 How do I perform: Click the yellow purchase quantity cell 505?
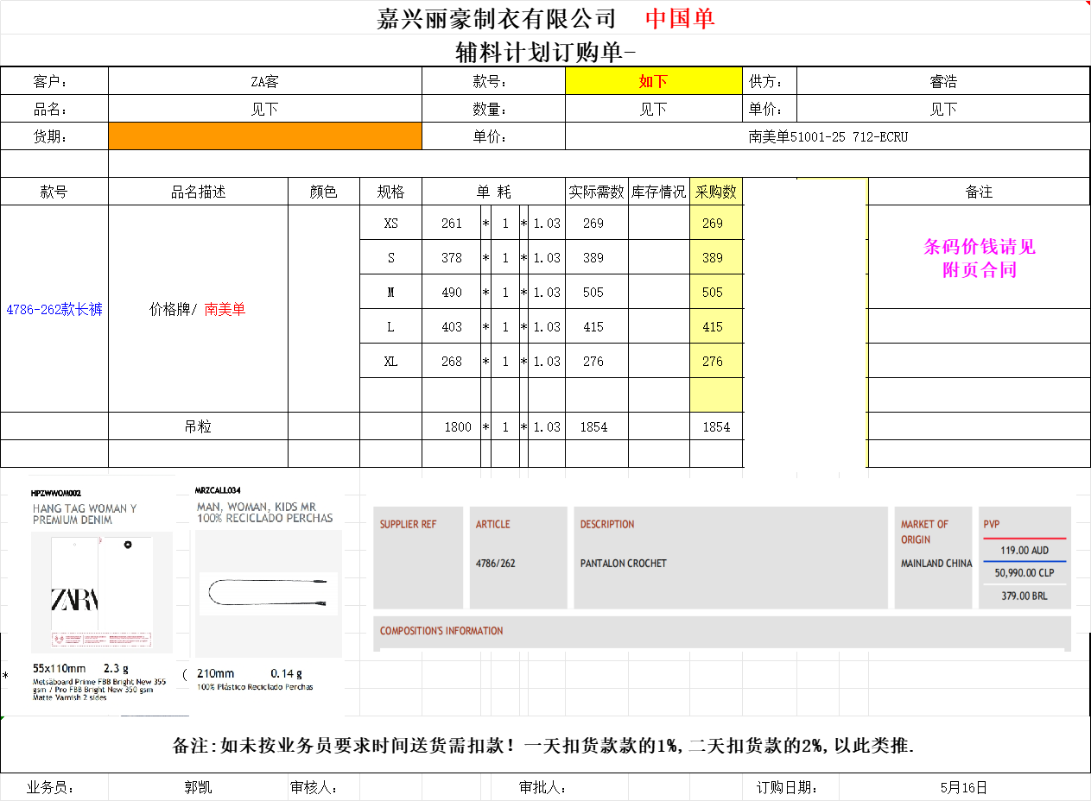[x=713, y=292]
